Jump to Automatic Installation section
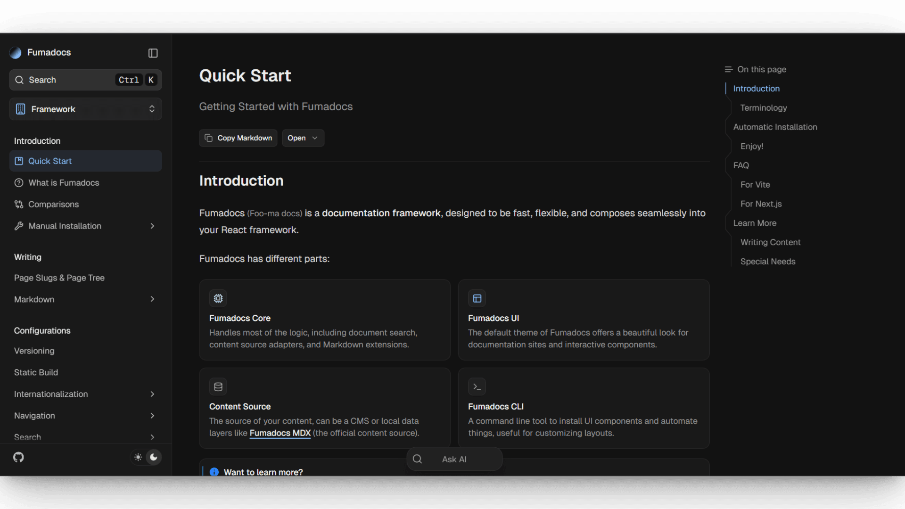 [x=775, y=127]
